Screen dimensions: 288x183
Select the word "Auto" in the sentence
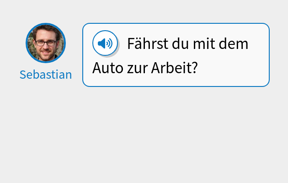[x=107, y=68]
